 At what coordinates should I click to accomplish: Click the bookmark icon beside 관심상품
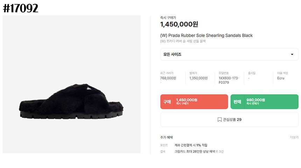219,119
